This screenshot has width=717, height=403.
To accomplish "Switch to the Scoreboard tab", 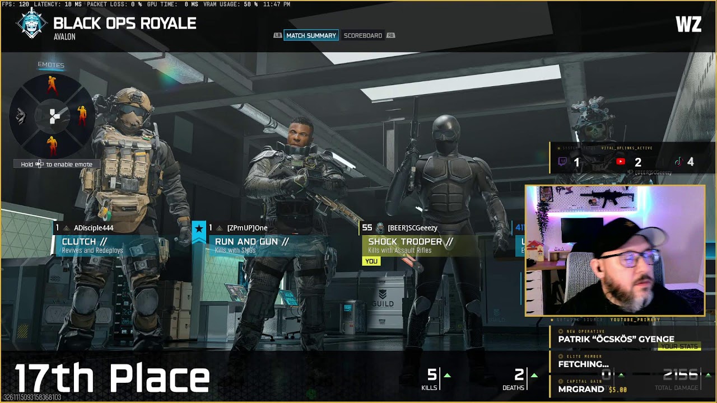I will tap(363, 35).
